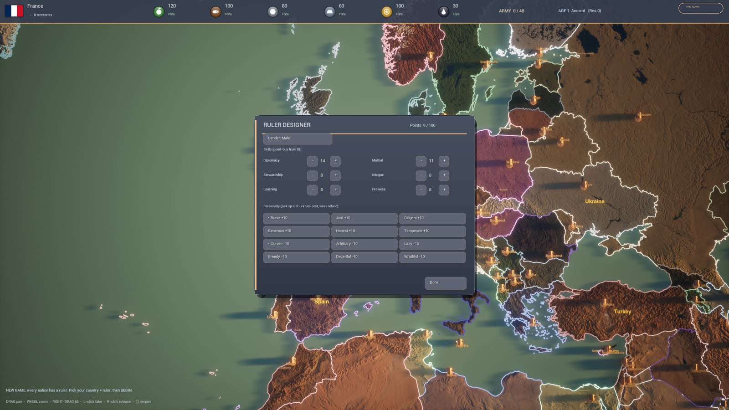Viewport: 729px width, 410px height.
Task: Click the ARMY 0 / 48 readout
Action: (511, 11)
